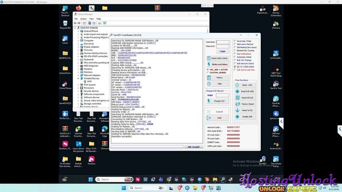Viewport: 342px width, 192px height.
Task: Click the Read Code/Unlock button
Action: (217, 58)
